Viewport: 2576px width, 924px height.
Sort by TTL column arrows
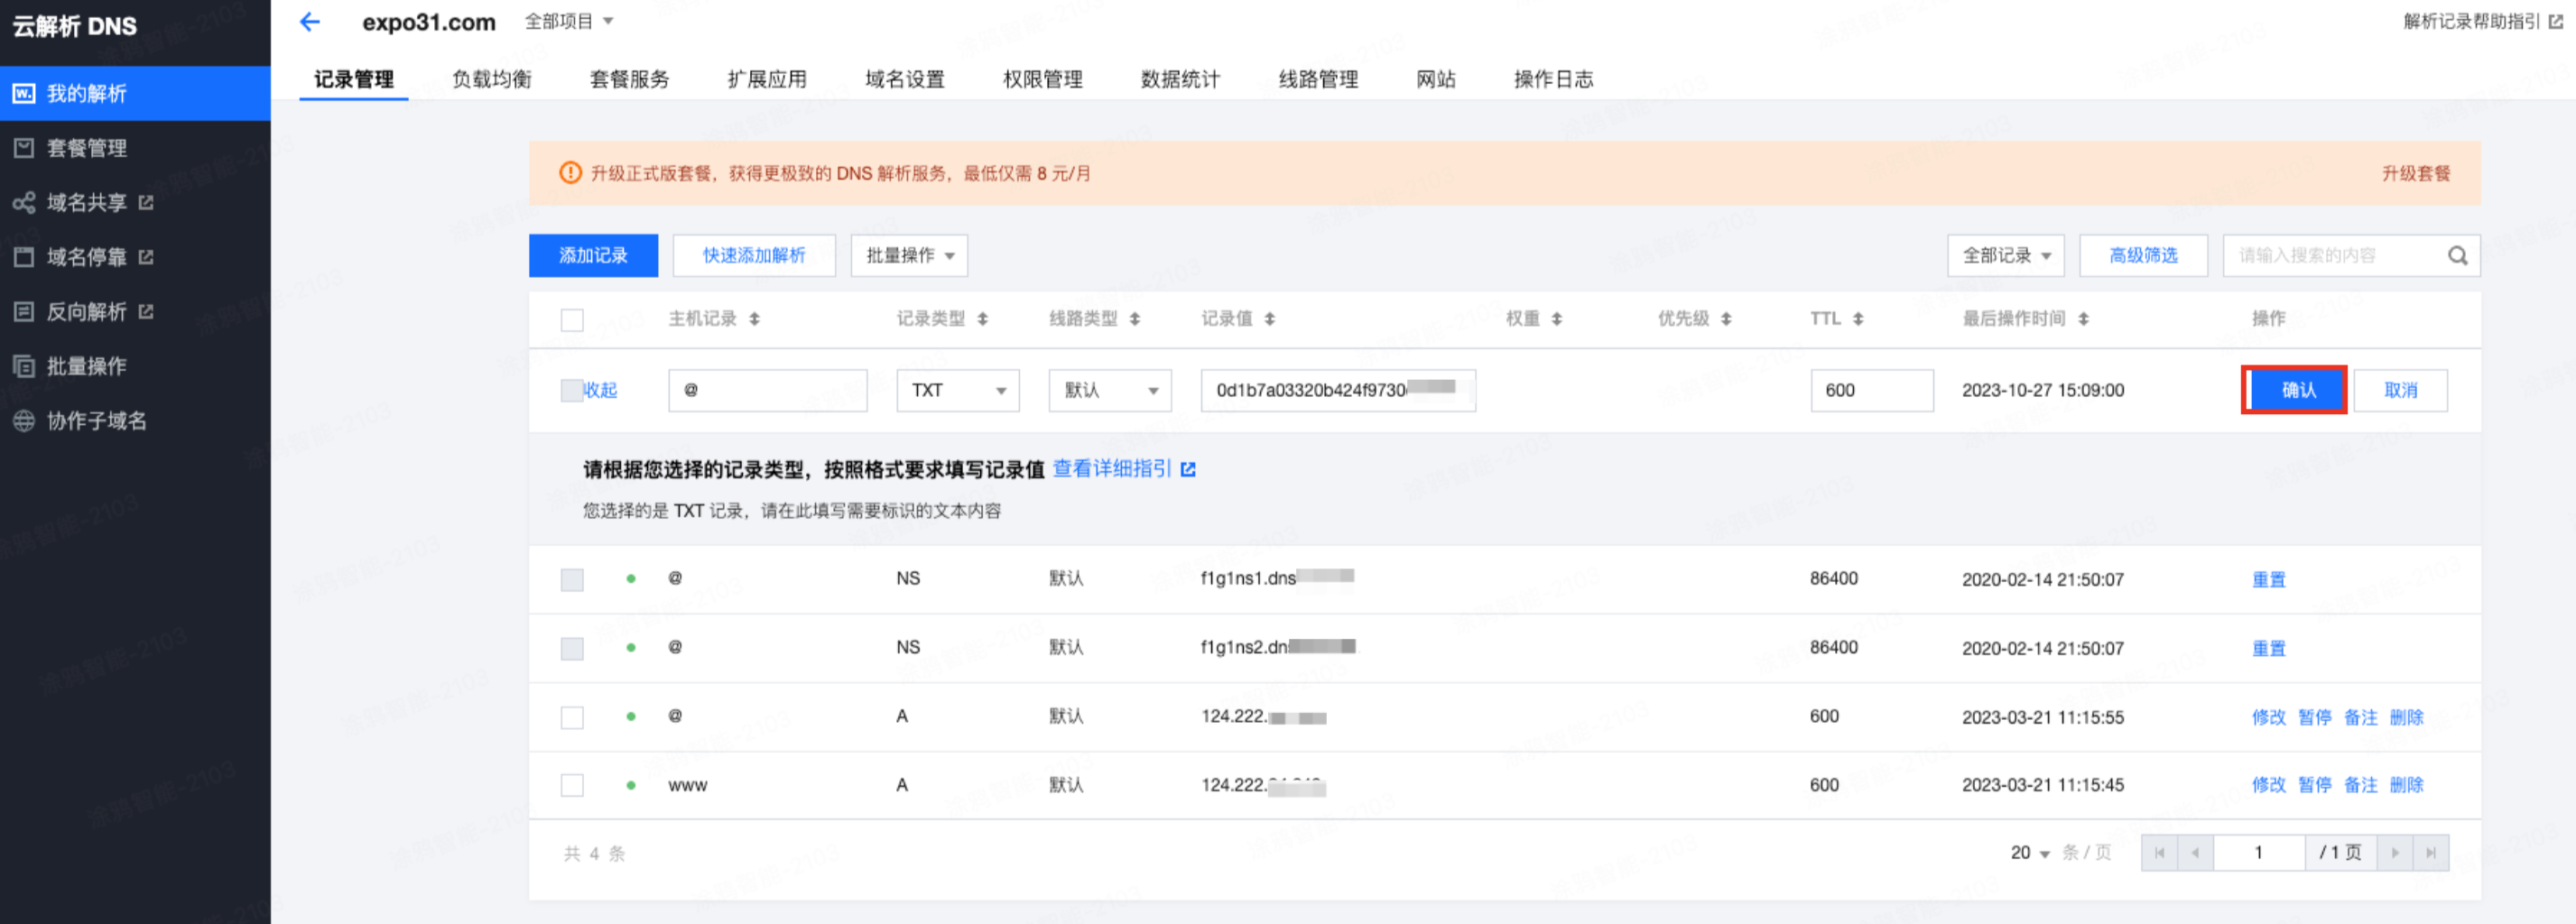[x=1858, y=319]
